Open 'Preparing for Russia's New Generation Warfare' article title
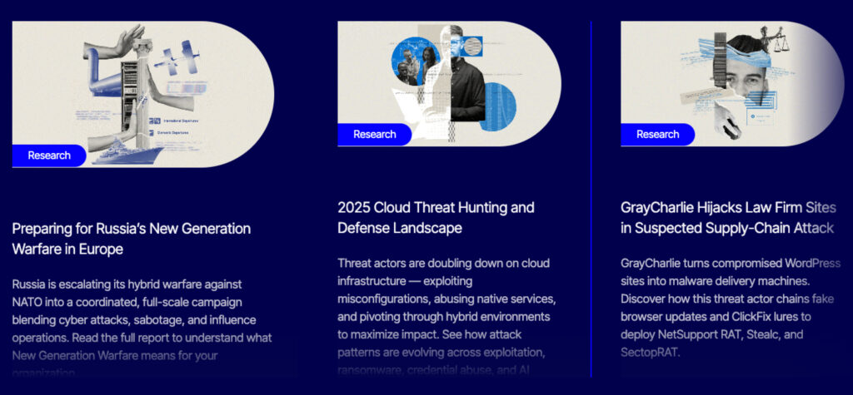The height and width of the screenshot is (395, 853). click(x=131, y=238)
